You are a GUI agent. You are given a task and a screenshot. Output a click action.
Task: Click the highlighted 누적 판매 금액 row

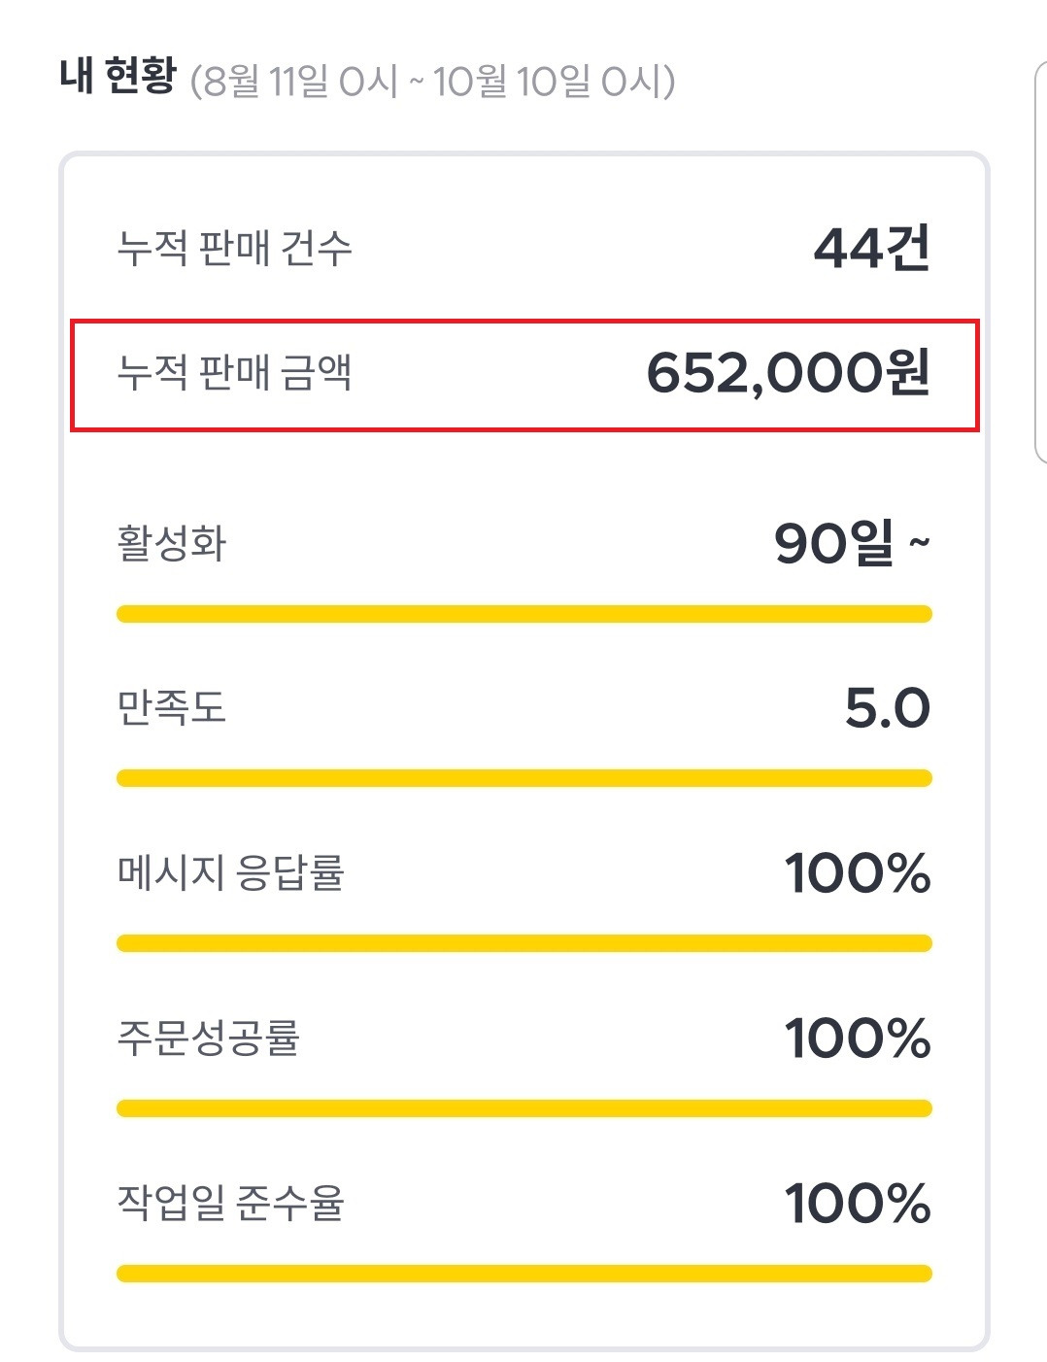point(524,374)
